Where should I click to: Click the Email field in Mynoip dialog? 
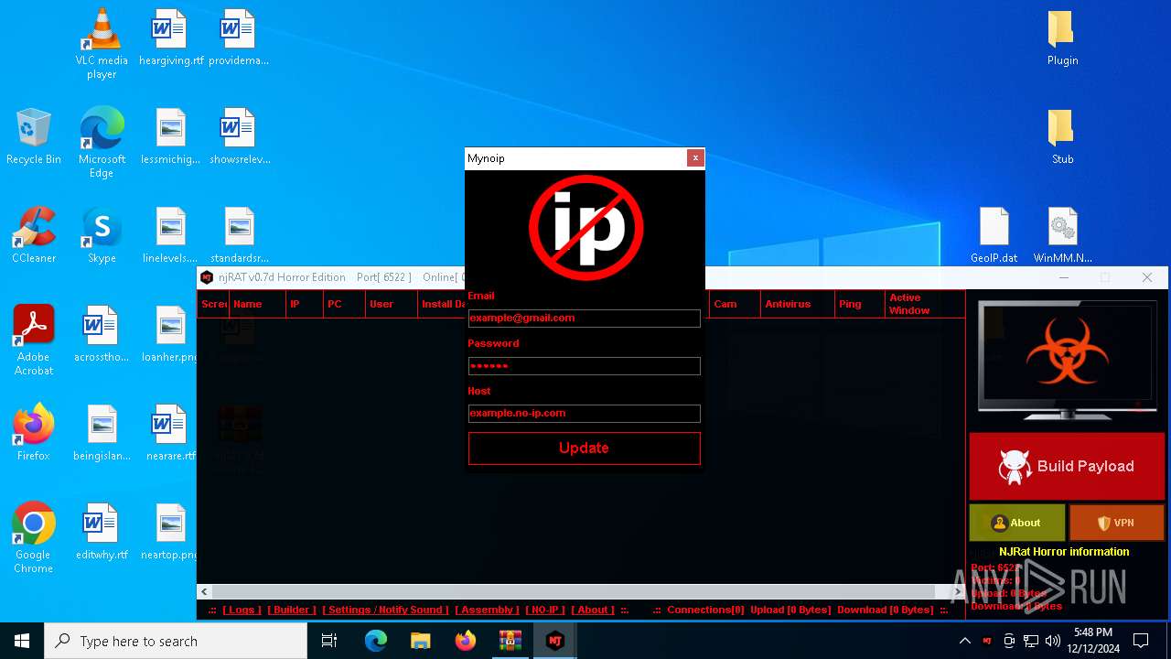[584, 318]
